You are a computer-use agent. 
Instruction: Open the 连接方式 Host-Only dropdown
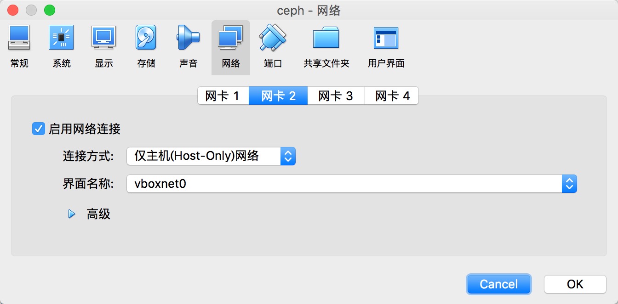(x=211, y=156)
